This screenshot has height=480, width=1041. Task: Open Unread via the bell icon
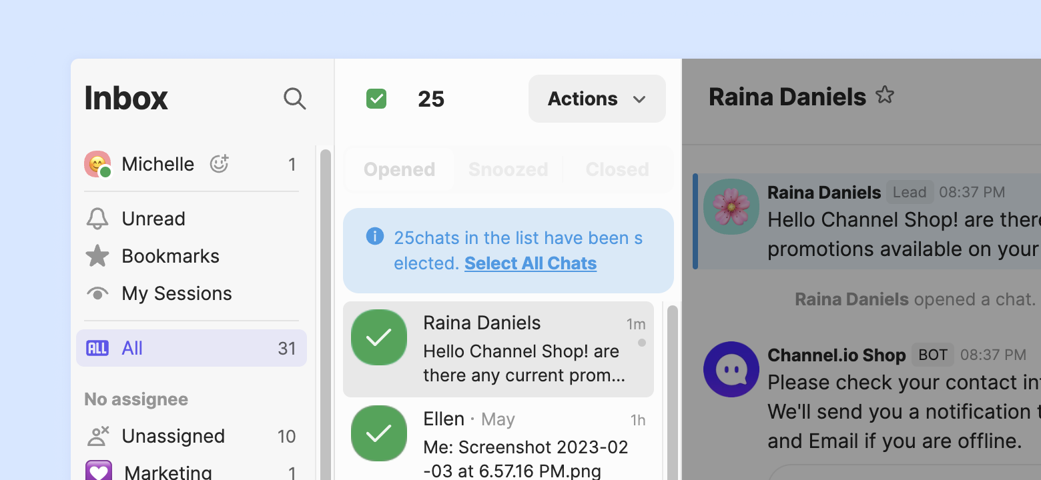97,219
